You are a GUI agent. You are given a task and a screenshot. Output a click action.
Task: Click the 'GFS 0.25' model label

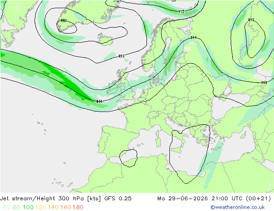118,199
